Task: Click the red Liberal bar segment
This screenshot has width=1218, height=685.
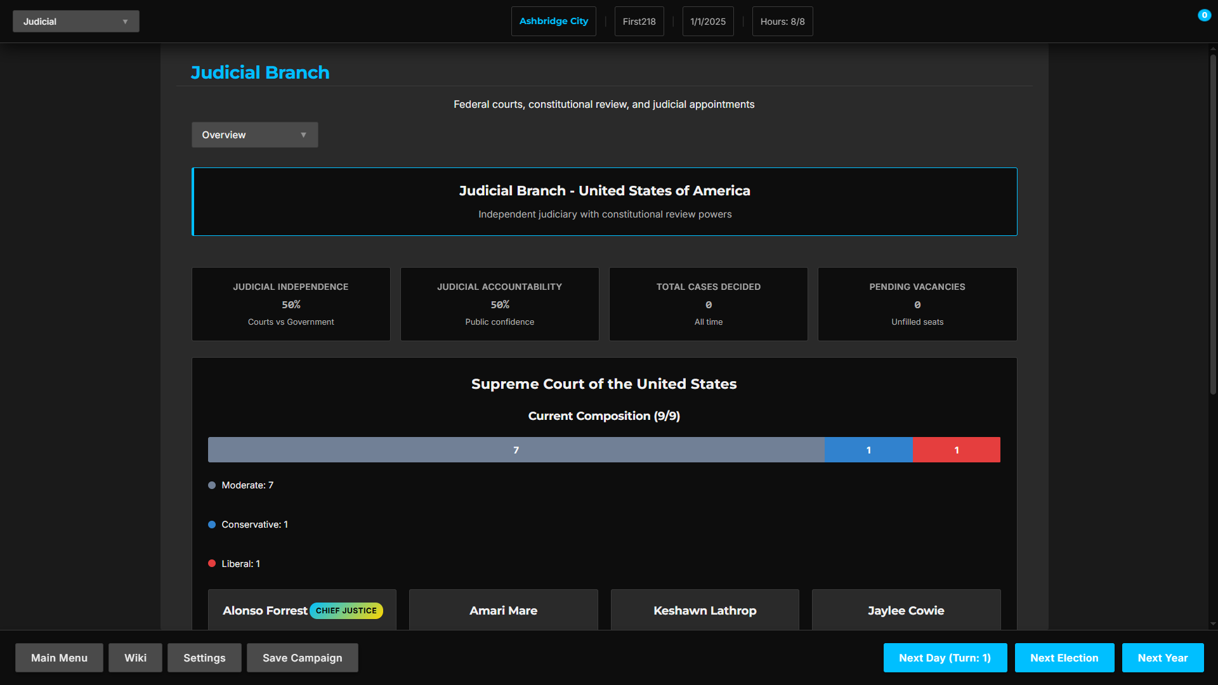Action: (x=957, y=450)
